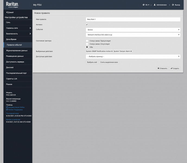Click the Доступные действия label

(x=44, y=57)
